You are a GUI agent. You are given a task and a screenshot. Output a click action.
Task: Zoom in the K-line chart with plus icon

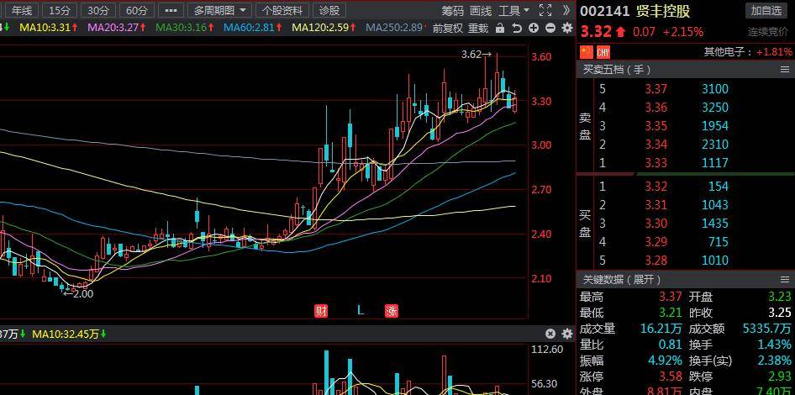(x=534, y=28)
